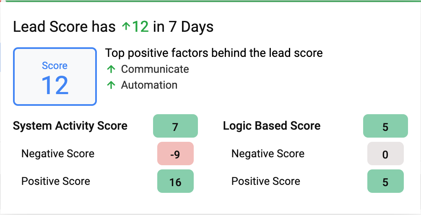Click the green arrow in the Lead Score heading

point(126,27)
